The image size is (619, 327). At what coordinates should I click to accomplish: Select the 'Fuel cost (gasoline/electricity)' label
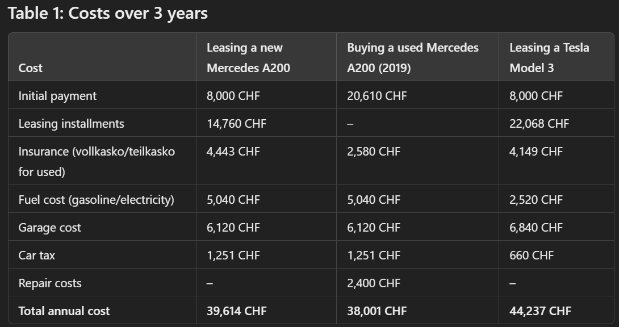(x=96, y=200)
